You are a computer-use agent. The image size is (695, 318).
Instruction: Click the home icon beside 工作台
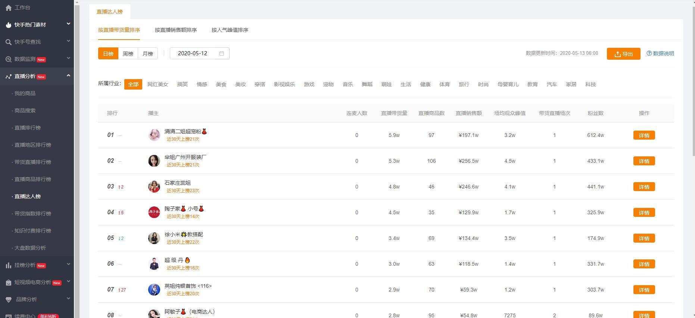tap(9, 8)
